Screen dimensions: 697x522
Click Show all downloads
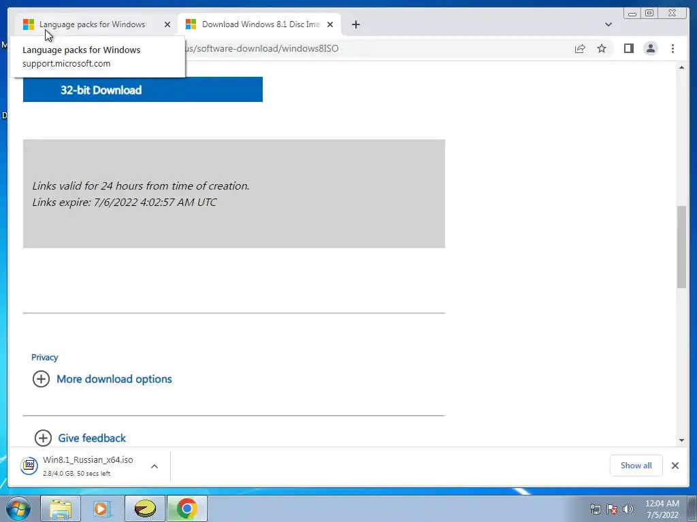[x=636, y=465]
